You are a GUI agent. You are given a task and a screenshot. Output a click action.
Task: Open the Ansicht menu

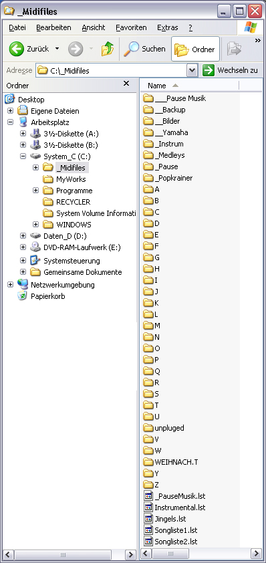pyautogui.click(x=94, y=27)
